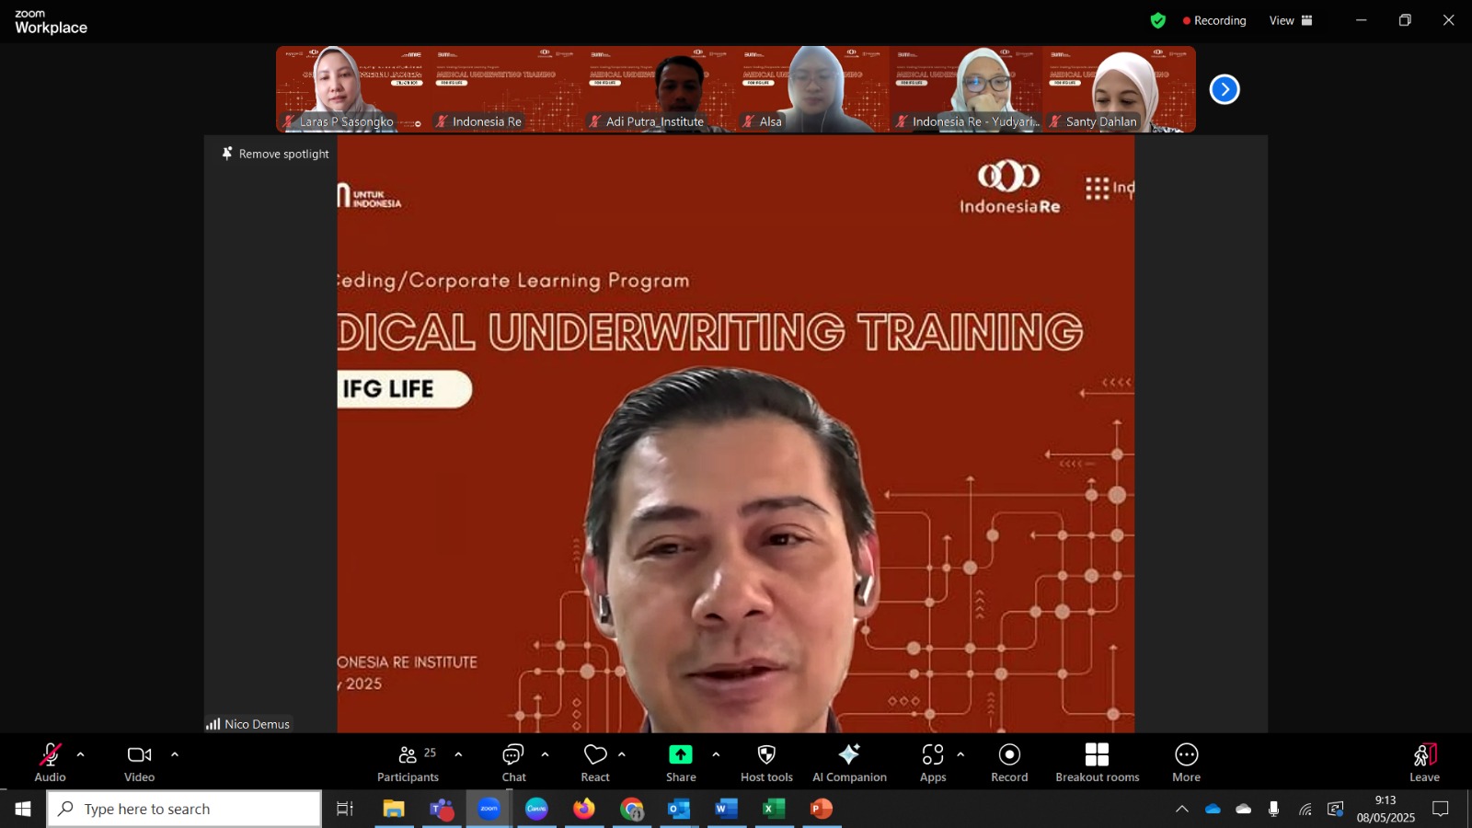Open Word from the taskbar
Viewport: 1472px width, 828px height.
coord(727,809)
